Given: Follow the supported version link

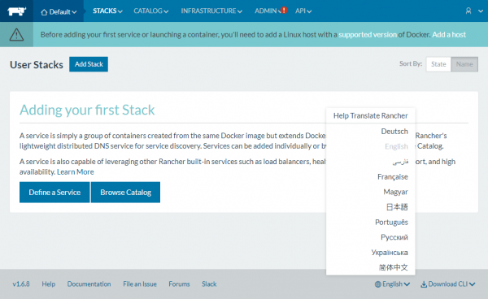Looking at the screenshot, I should coord(368,34).
